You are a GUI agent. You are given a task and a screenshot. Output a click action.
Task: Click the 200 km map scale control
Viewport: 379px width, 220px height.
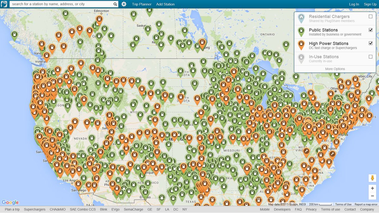pos(320,205)
